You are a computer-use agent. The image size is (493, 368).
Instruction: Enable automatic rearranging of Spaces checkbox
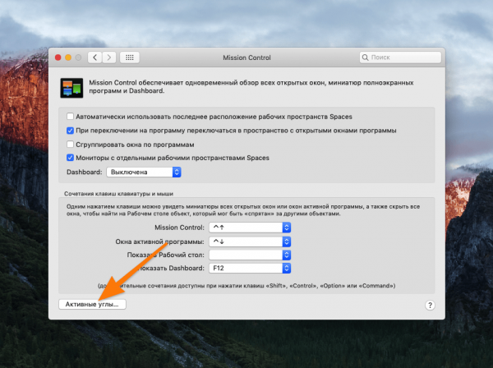[70, 117]
